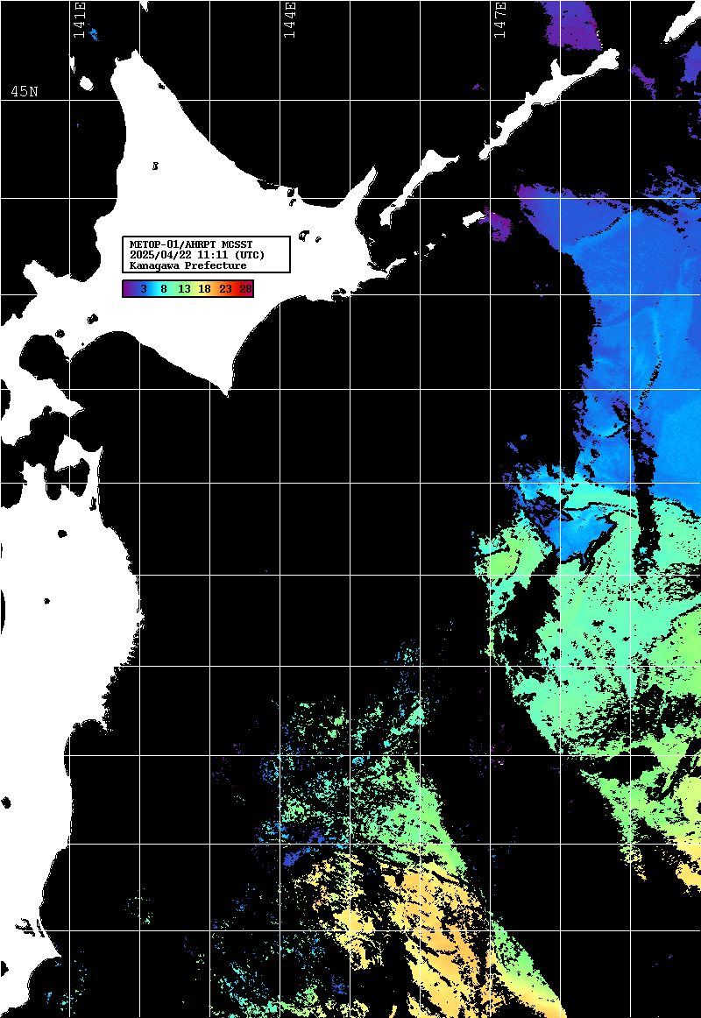Click the value 28 on temperature color scale
This screenshot has width=701, height=1018.
245,289
